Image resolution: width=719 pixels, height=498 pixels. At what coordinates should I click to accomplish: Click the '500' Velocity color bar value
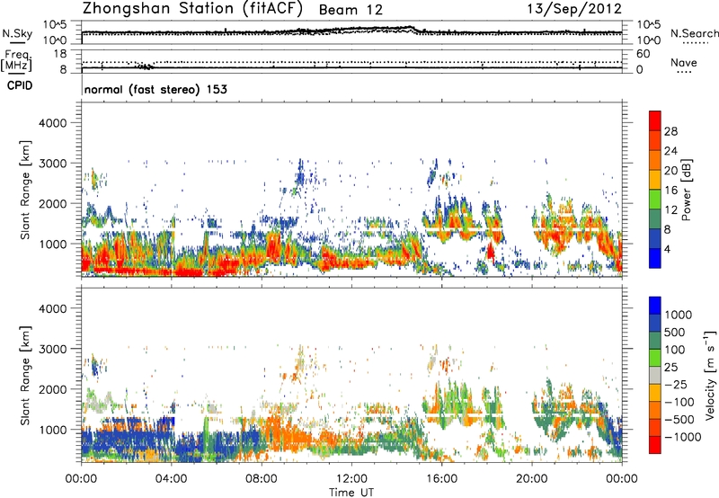(x=675, y=332)
